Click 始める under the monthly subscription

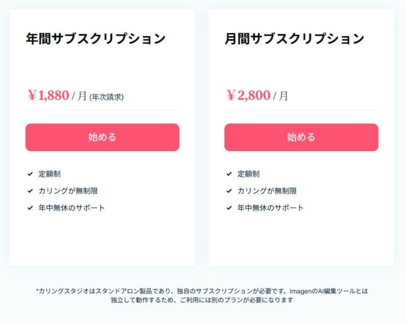coord(301,137)
